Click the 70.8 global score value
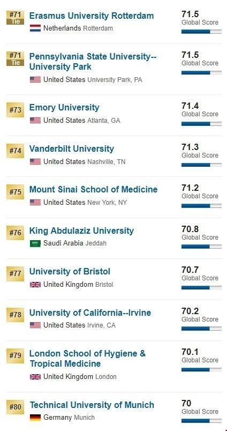Image resolution: width=227 pixels, height=431 pixels. (190, 229)
